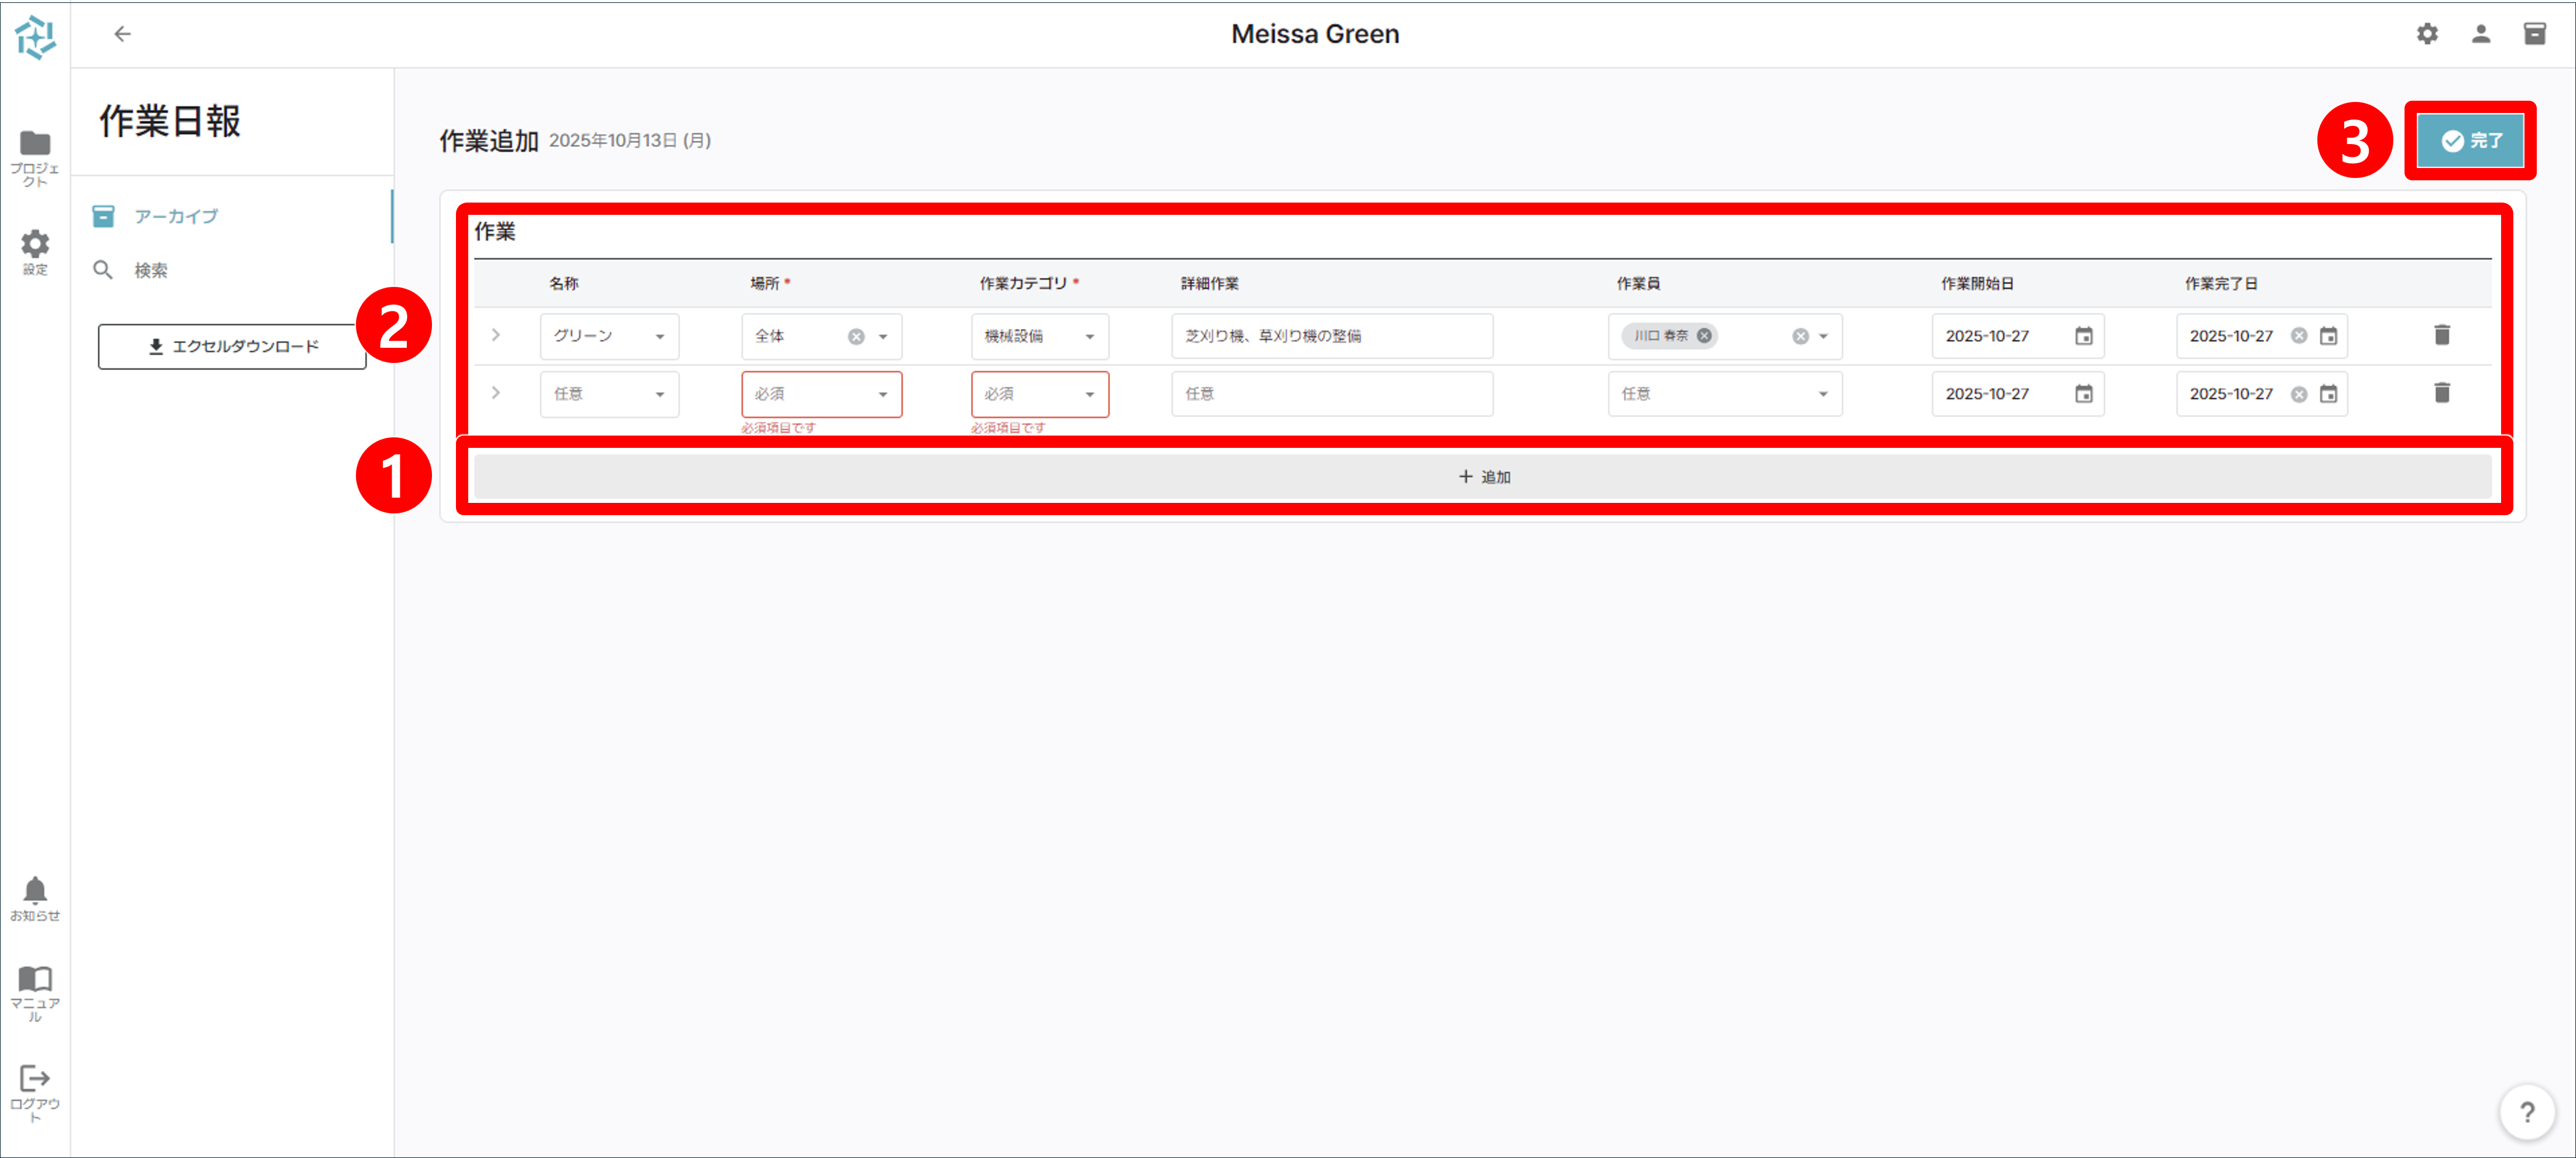Click the user account icon in header
The width and height of the screenshot is (2576, 1158).
click(2480, 34)
